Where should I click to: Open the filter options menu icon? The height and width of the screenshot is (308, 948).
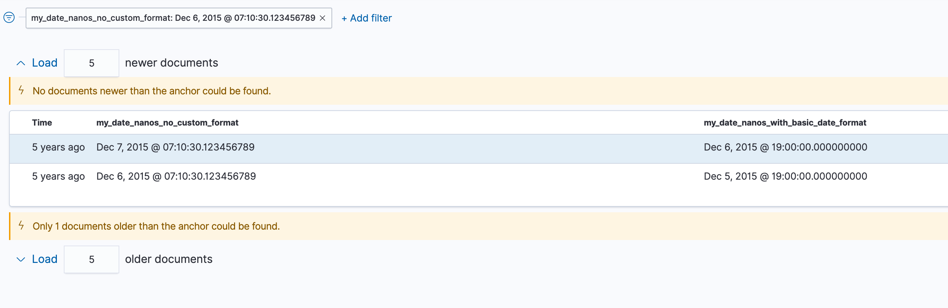click(x=9, y=17)
